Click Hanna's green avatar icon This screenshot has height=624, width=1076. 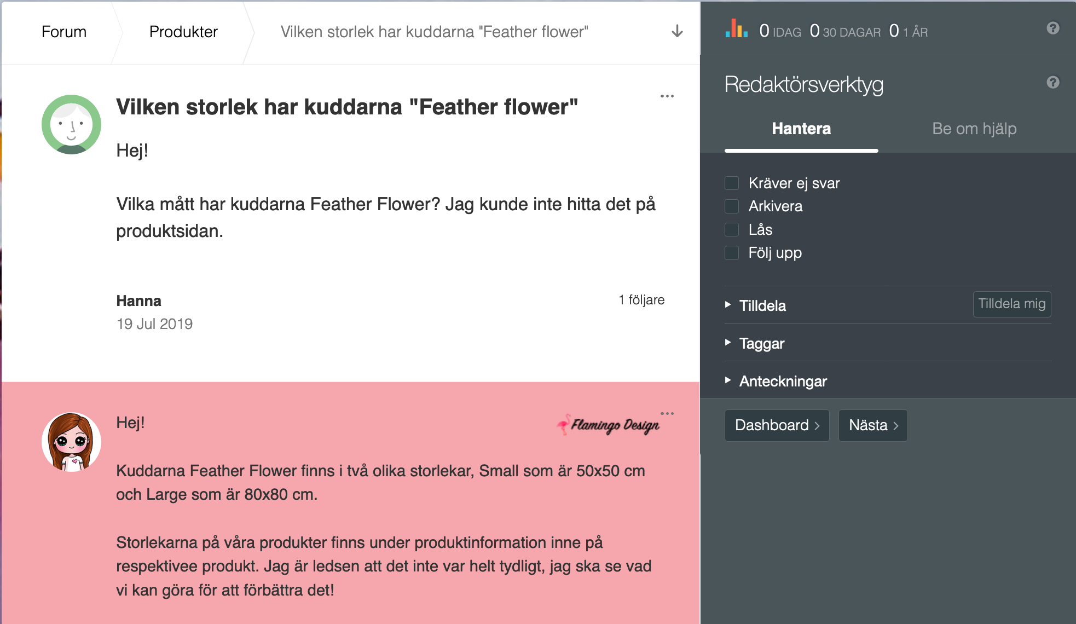71,124
